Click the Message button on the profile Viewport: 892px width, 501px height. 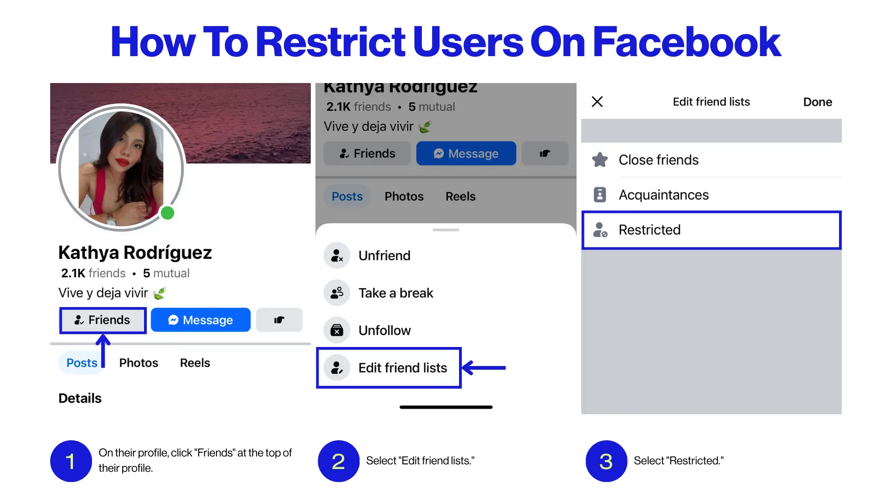pos(200,320)
